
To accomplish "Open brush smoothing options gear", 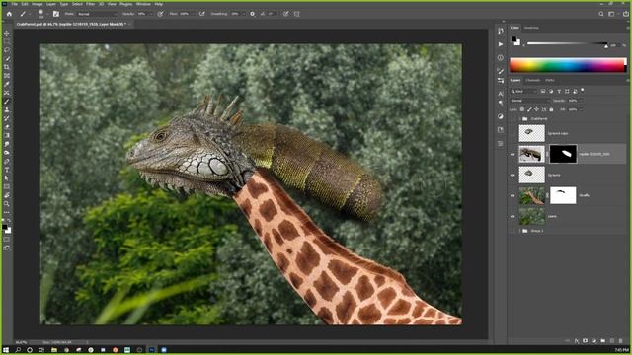I will click(x=253, y=14).
